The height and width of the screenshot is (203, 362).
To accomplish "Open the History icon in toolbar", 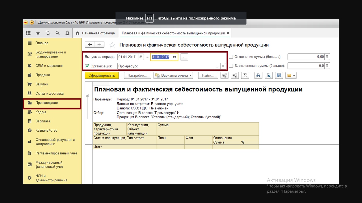I will click(x=48, y=33).
